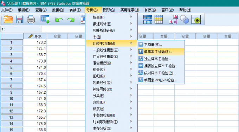This screenshot has height=132, width=239.
Task: Click the icon beside 成对样本 T 检验
Action: point(141,73)
